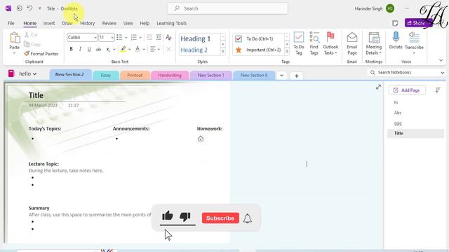Expand page to full view icon
This screenshot has height=252, width=449.
pos(378,87)
